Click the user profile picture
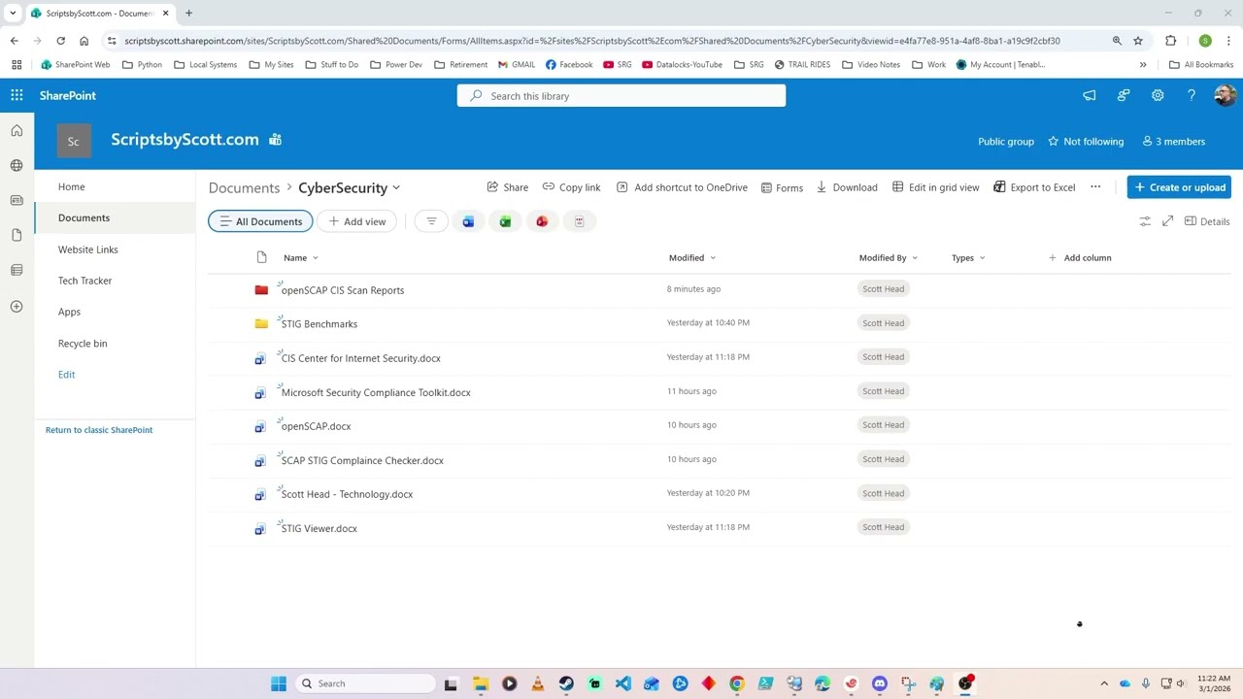The image size is (1243, 699). 1225,95
